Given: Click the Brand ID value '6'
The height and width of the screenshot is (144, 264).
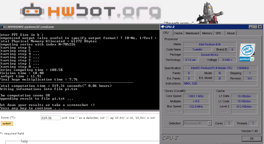Looking at the screenshot, I should pyautogui.click(x=232, y=49).
